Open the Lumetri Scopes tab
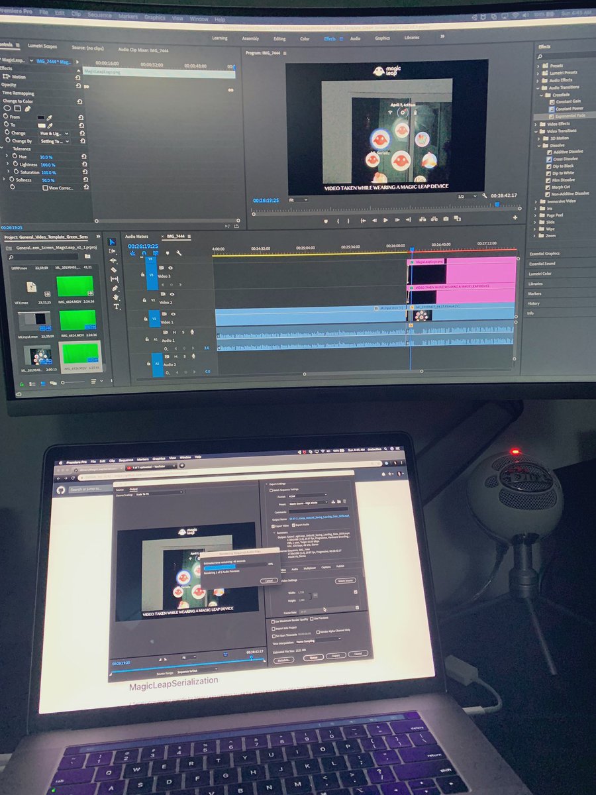 42,46
